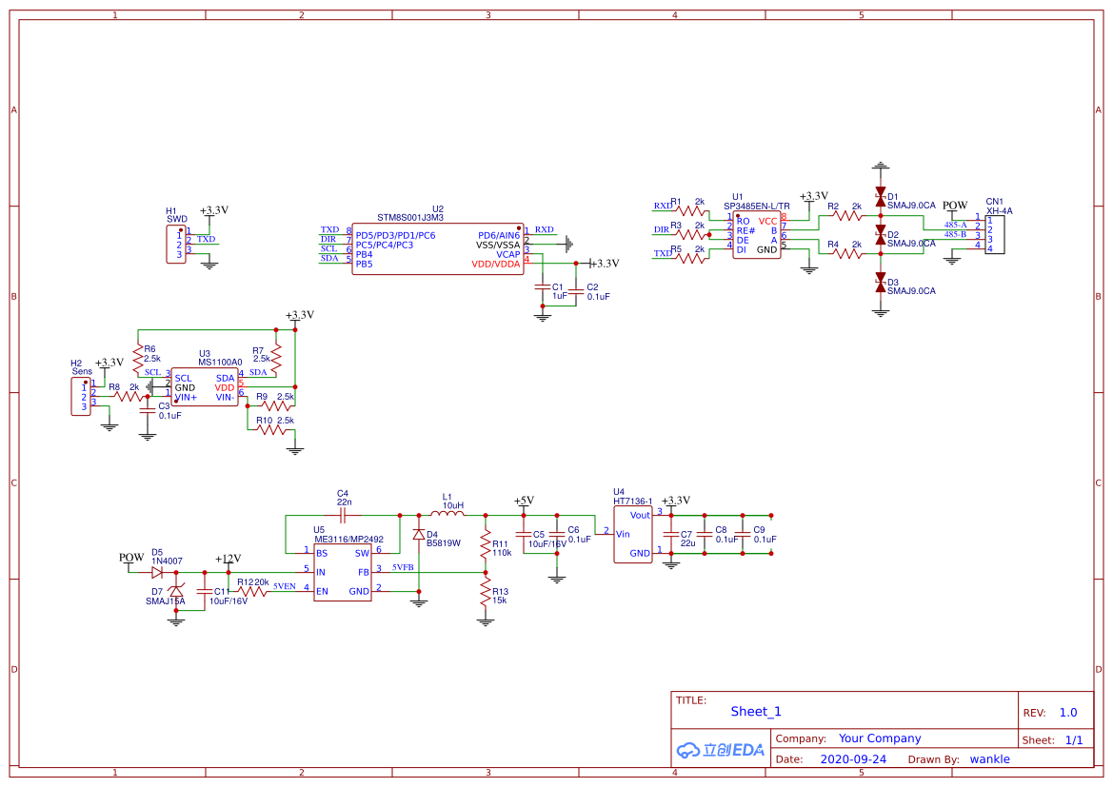Click the VDD/VDDA pin label on U2

coord(495,264)
